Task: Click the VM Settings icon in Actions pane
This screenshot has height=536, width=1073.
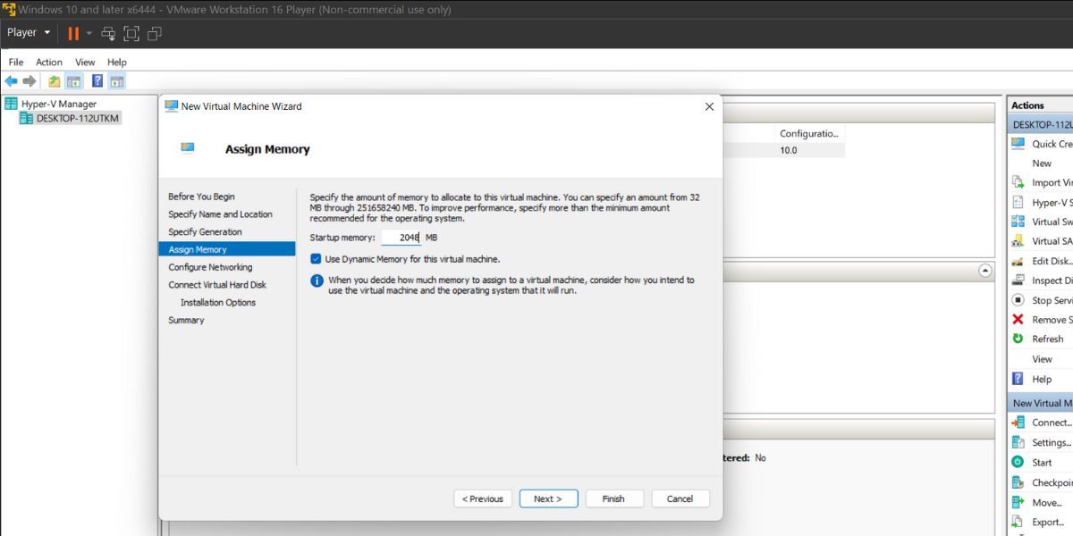Action: pos(1018,442)
